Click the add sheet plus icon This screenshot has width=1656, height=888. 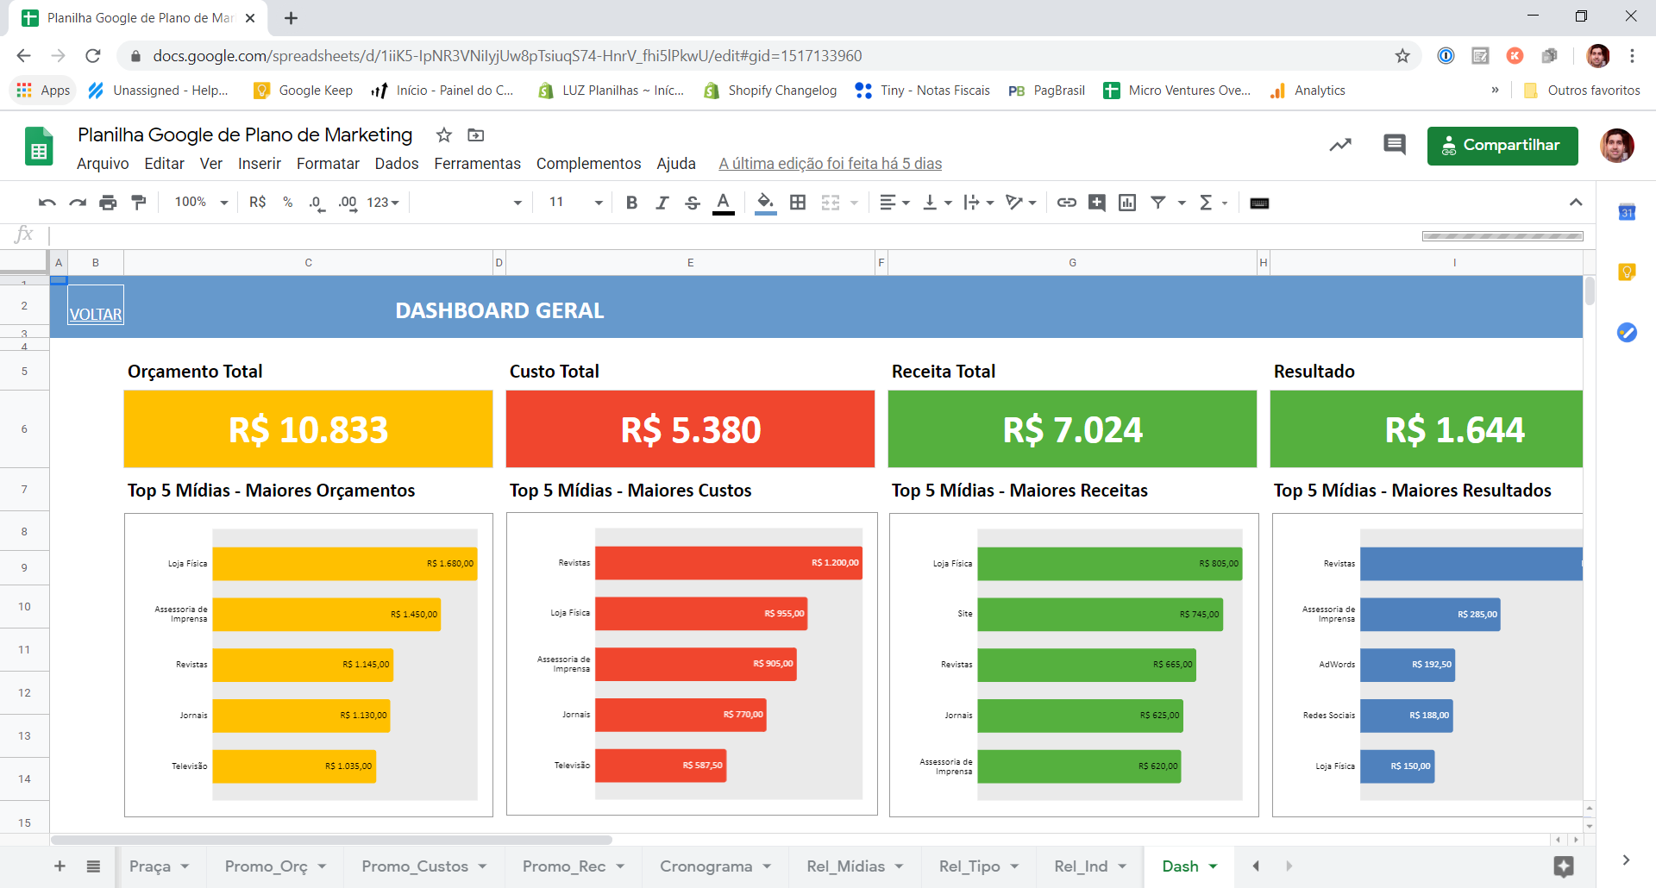(60, 866)
